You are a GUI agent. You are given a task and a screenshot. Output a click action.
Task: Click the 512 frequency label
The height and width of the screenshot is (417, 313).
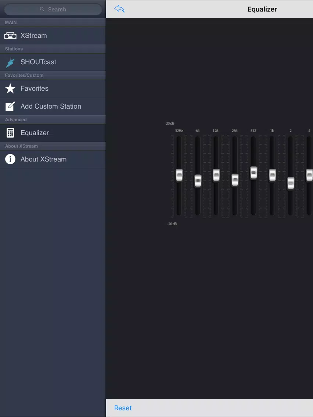point(253,131)
